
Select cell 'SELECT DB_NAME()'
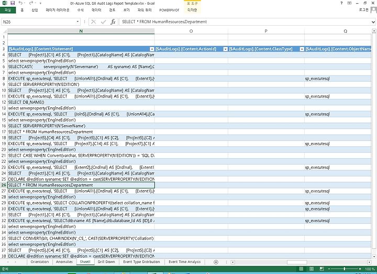pos(81,102)
